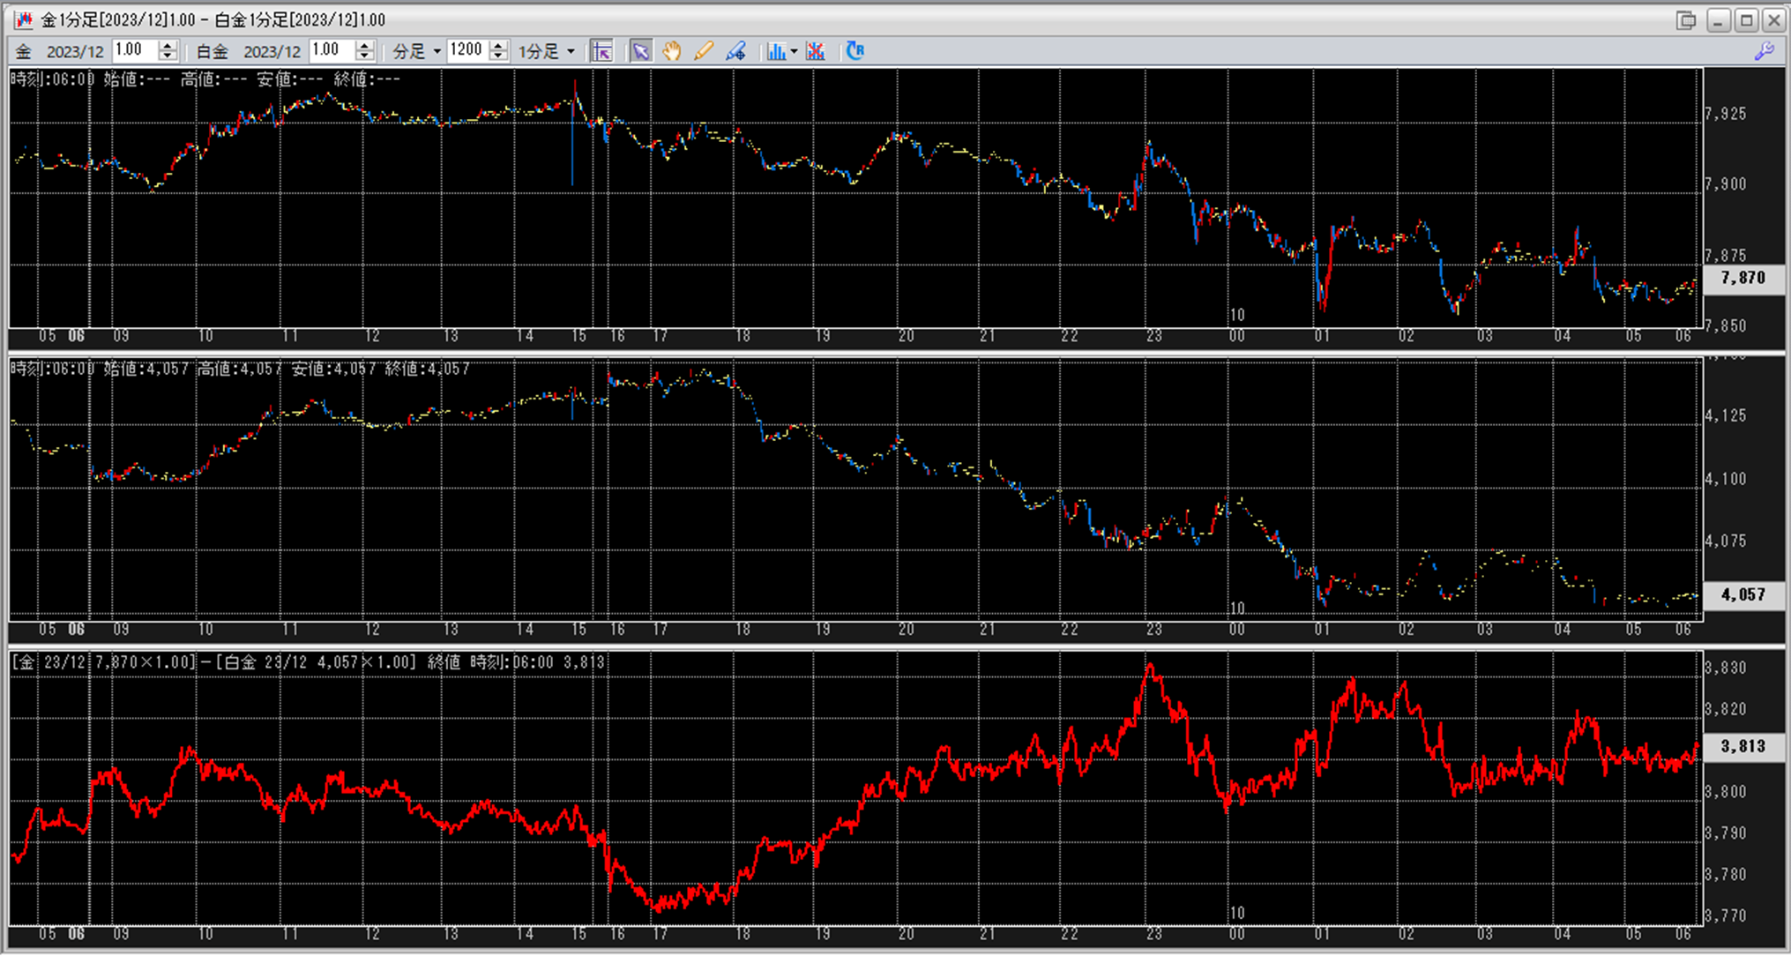Click the delete drawings red-X icon
Viewport: 1791px width, 956px height.
[816, 51]
